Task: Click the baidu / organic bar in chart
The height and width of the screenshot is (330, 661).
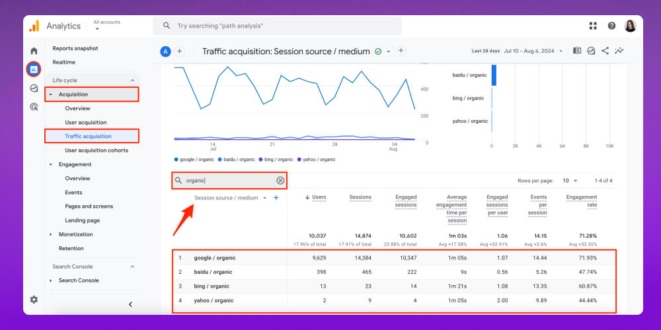Action: 494,75
